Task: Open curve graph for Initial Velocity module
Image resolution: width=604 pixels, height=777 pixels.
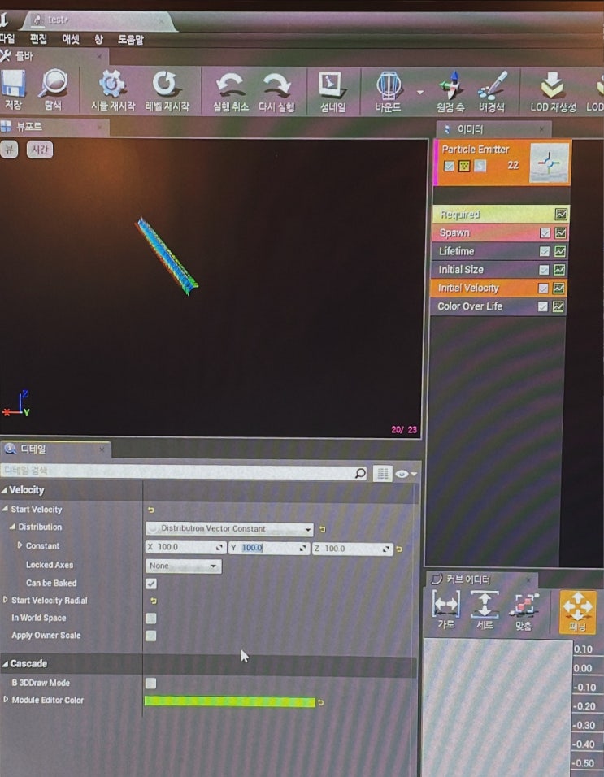Action: click(559, 288)
